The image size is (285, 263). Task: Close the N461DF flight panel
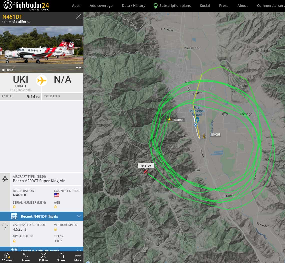click(x=78, y=17)
